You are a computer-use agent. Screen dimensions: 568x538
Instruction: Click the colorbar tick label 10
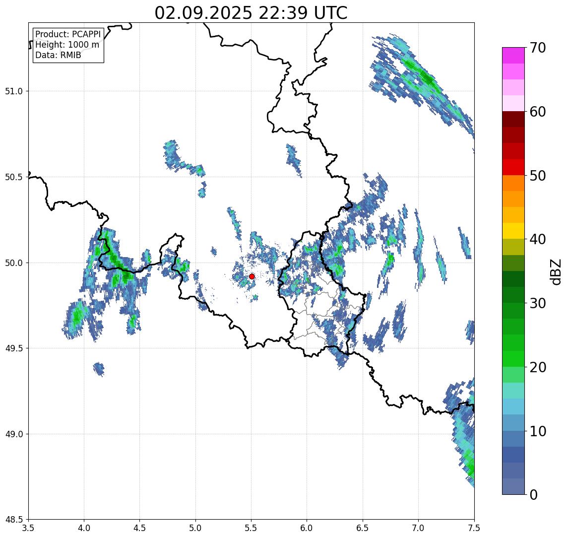(538, 431)
